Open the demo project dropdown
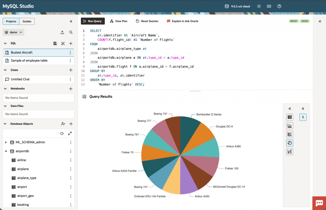The height and width of the screenshot is (210, 326). (x=13, y=32)
